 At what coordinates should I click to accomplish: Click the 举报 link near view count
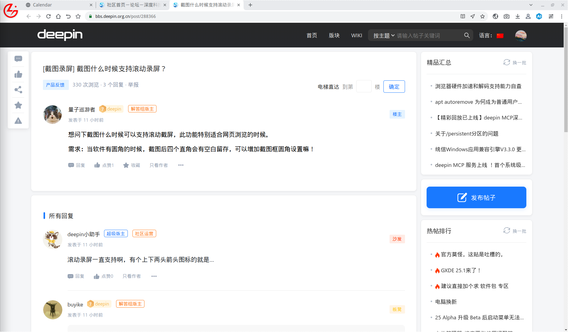click(133, 85)
